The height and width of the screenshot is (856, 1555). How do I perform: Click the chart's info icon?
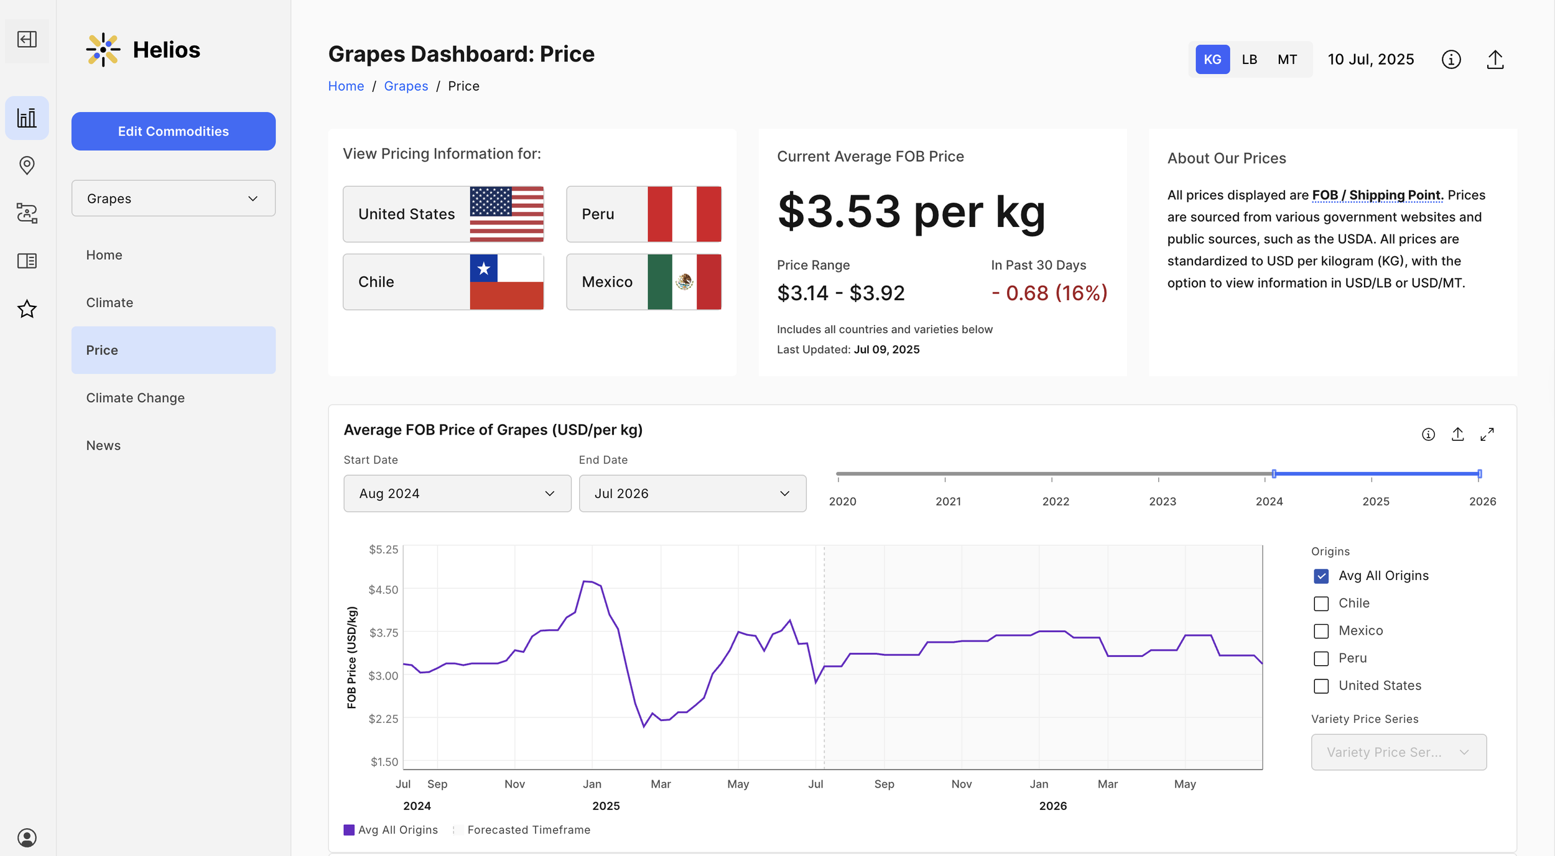pos(1428,435)
